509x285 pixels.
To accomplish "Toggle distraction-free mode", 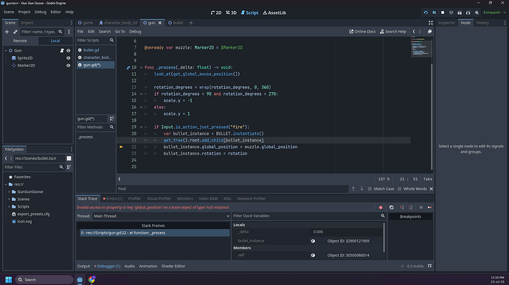I will tap(431, 23).
